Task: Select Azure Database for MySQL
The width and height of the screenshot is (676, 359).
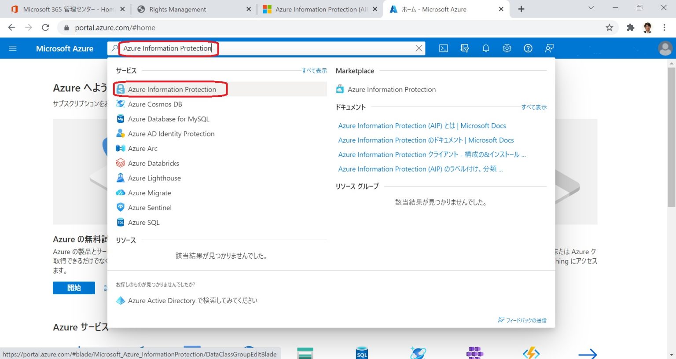Action: tap(220, 119)
